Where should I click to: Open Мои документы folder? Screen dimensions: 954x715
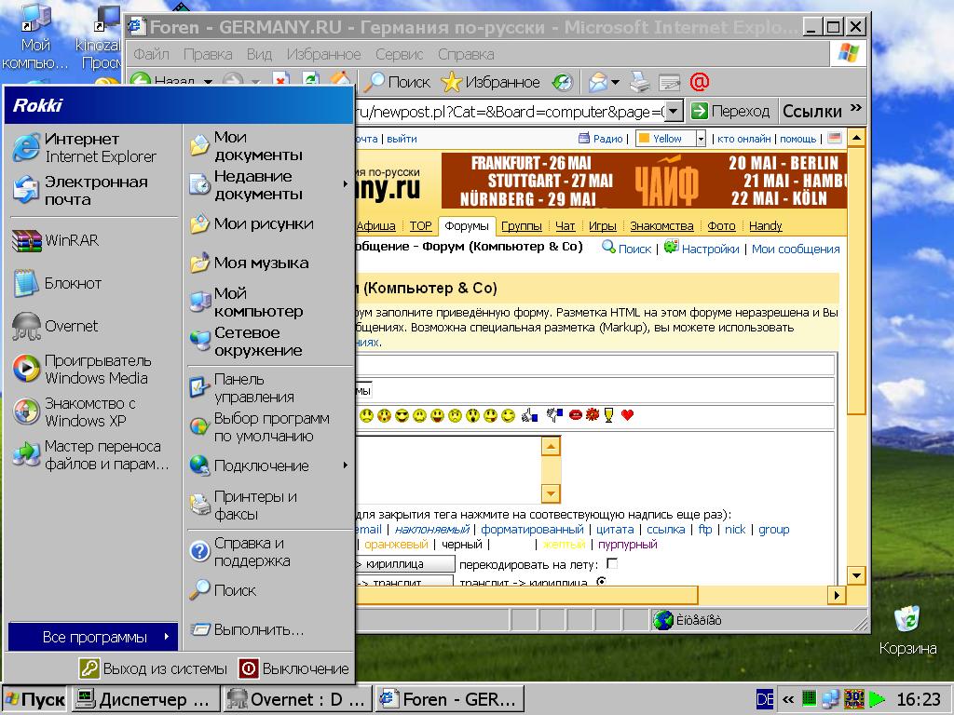pyautogui.click(x=269, y=146)
